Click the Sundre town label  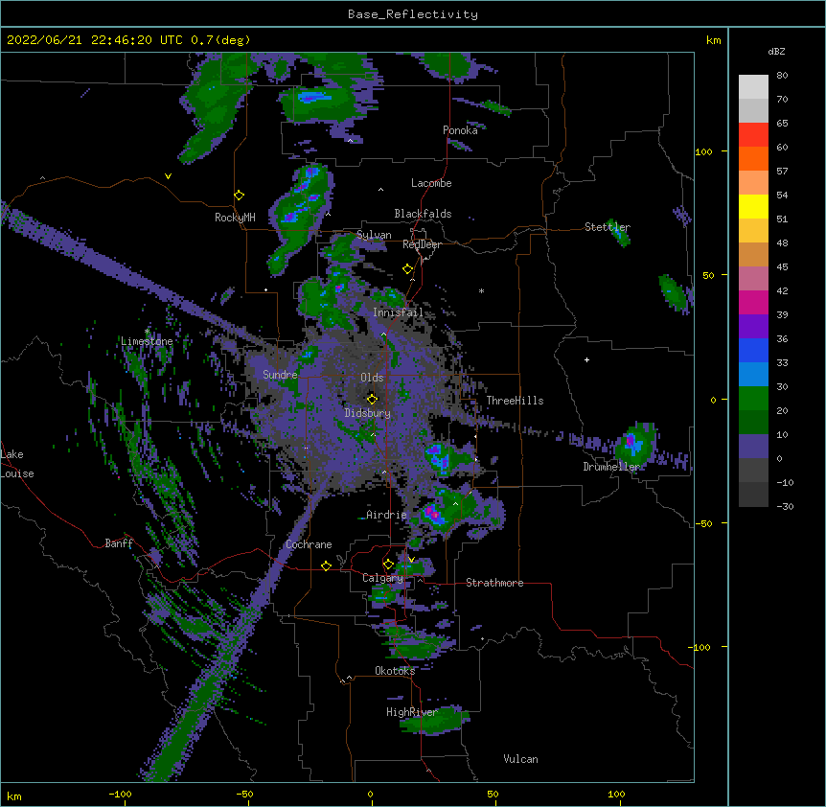tap(280, 375)
